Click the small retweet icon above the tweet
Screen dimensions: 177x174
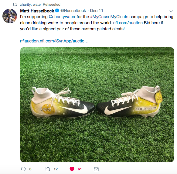point(15,5)
